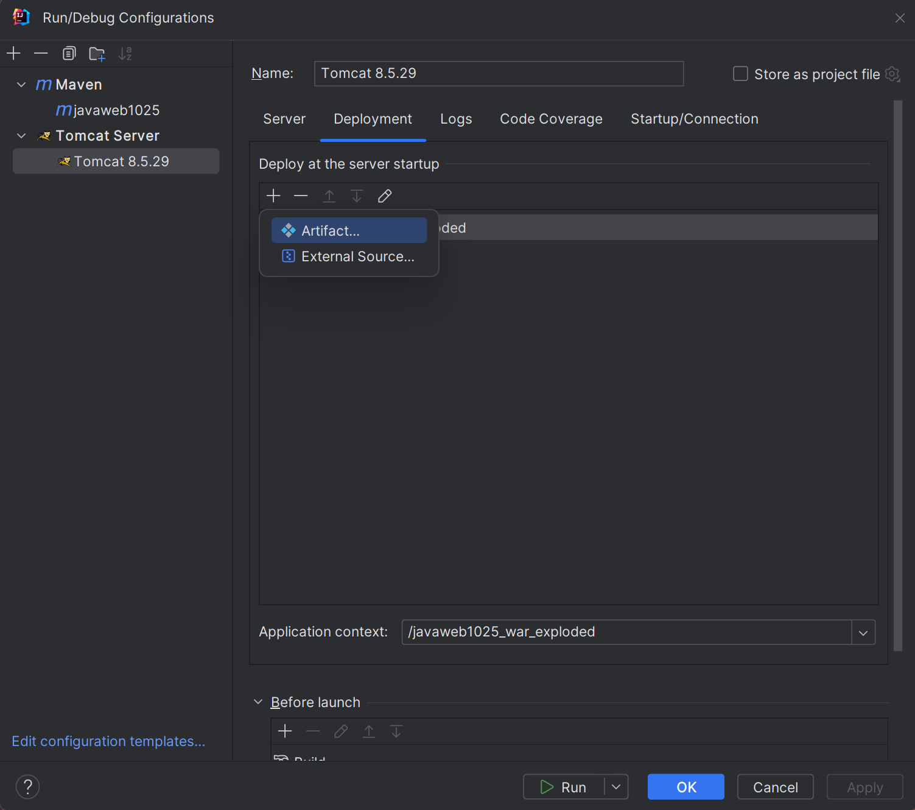Collapse the Before launch section
The height and width of the screenshot is (810, 915).
pos(258,702)
